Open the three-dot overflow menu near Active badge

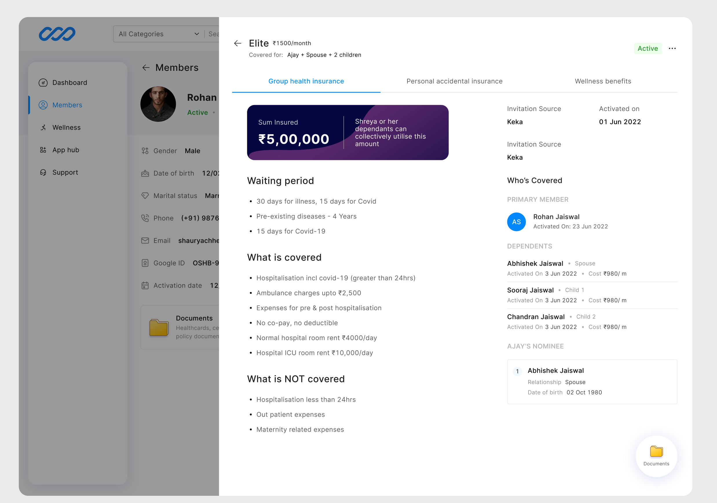point(672,48)
